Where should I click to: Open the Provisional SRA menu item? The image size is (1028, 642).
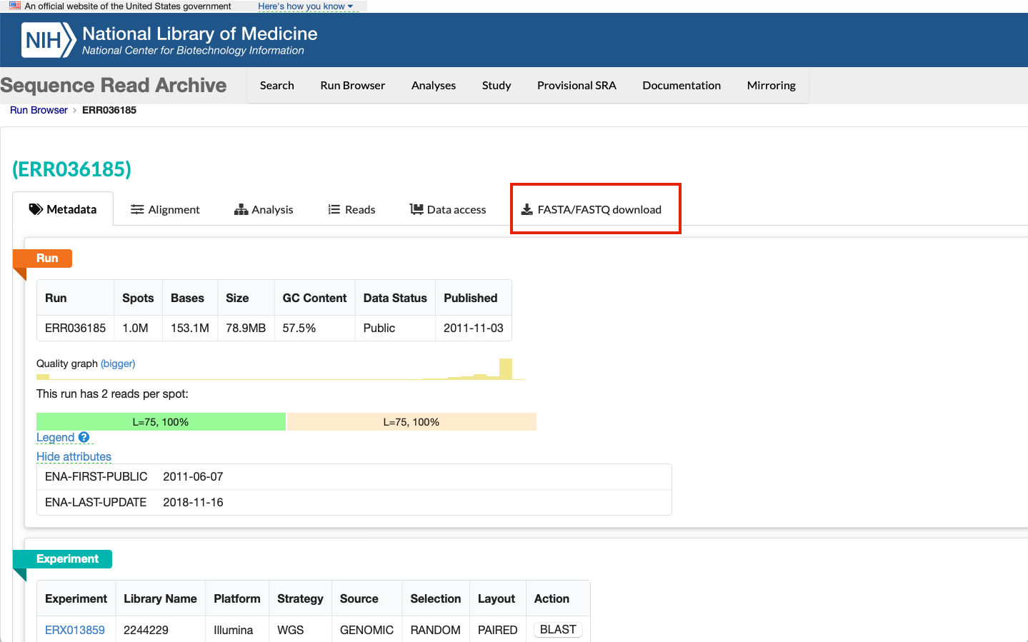pyautogui.click(x=576, y=85)
